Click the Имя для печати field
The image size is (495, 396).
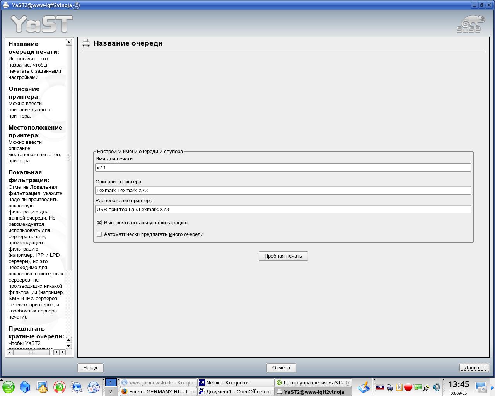[x=283, y=167]
